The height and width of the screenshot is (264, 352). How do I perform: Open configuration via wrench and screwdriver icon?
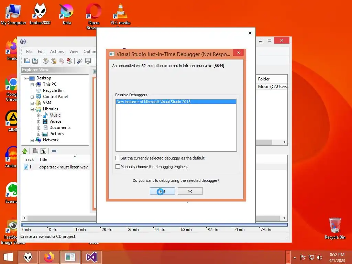(x=80, y=61)
